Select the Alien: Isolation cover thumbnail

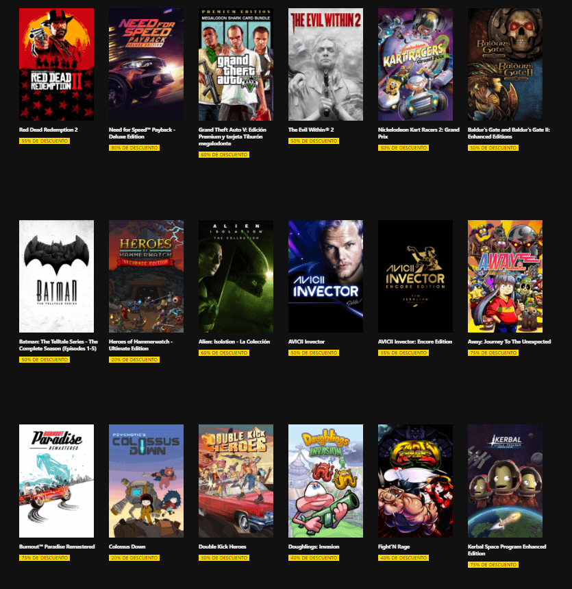click(236, 276)
